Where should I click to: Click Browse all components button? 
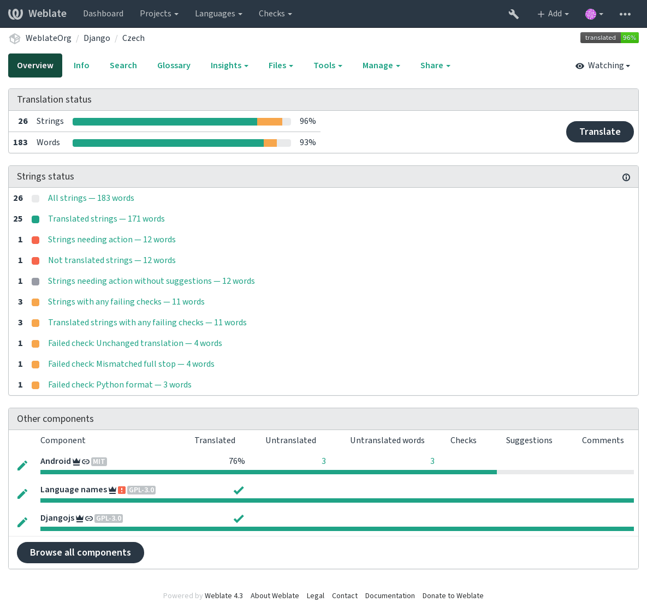click(x=80, y=552)
